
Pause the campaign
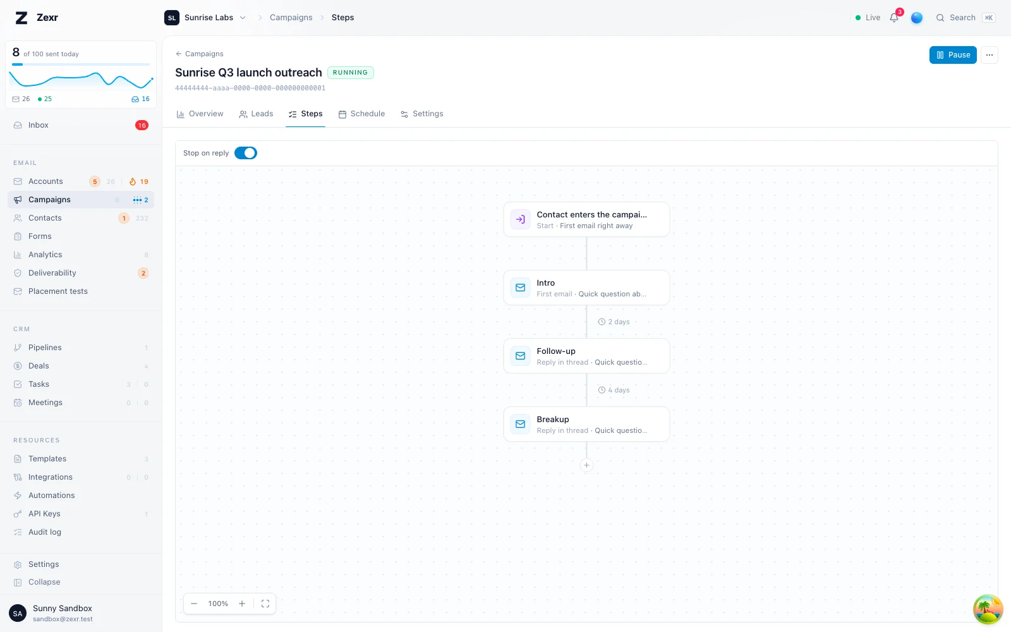[953, 55]
